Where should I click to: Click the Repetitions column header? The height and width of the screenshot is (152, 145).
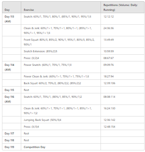(123, 7)
